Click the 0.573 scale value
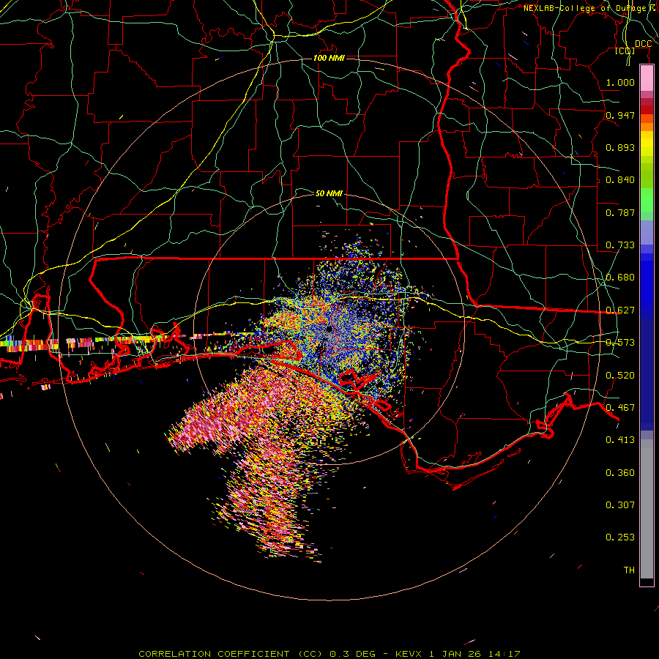The height and width of the screenshot is (659, 659). (x=620, y=343)
